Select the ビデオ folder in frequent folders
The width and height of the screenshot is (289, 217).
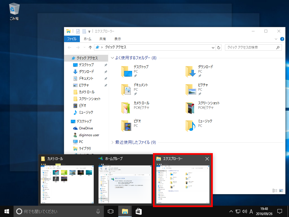(x=131, y=125)
